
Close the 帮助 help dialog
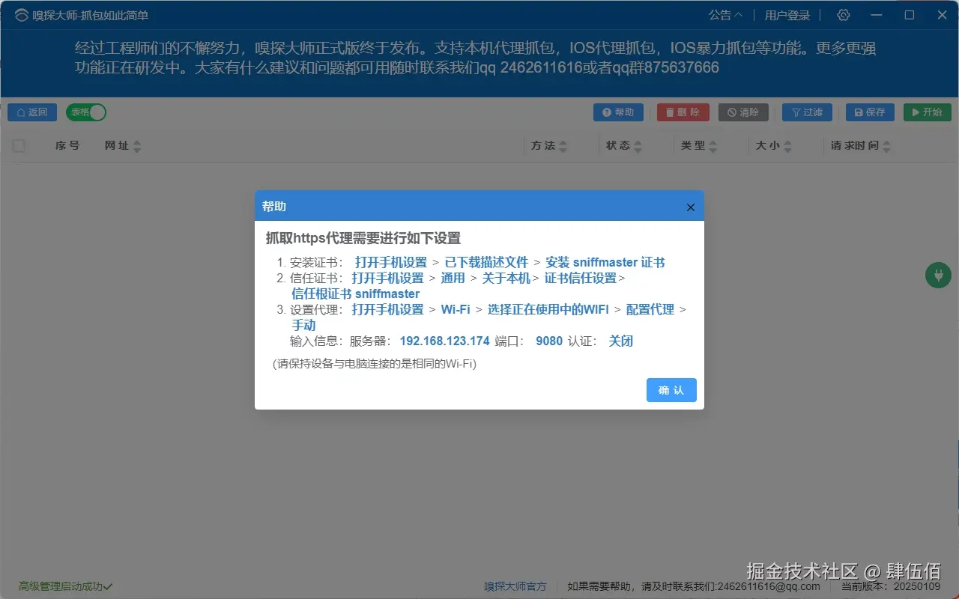tap(691, 207)
